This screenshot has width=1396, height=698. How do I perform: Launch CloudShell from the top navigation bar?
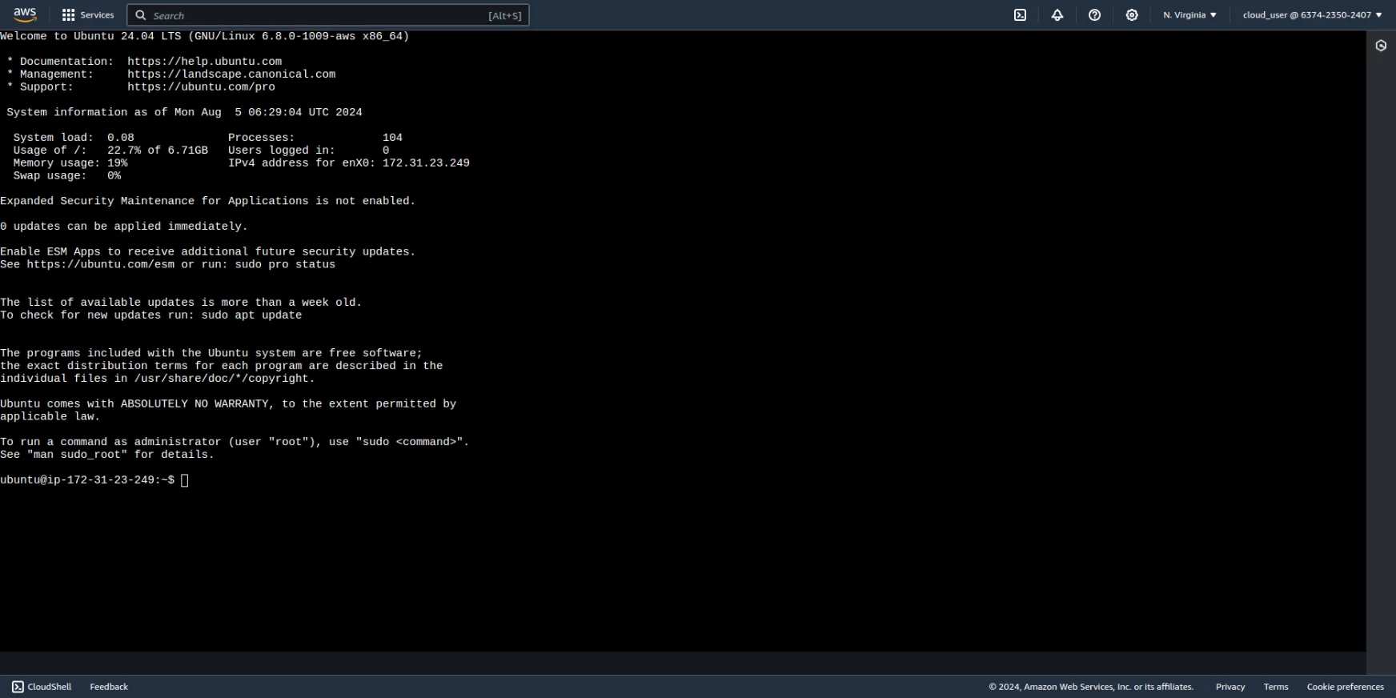click(x=1020, y=15)
